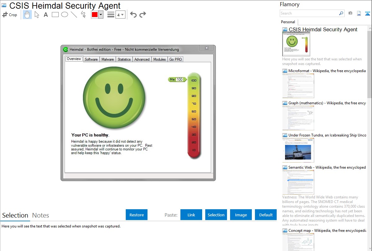The image size is (372, 251).
Task: Click the green smiley status face
Action: click(114, 97)
